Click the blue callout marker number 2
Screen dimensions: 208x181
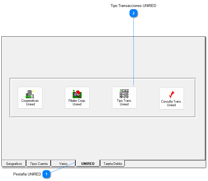coord(134,13)
